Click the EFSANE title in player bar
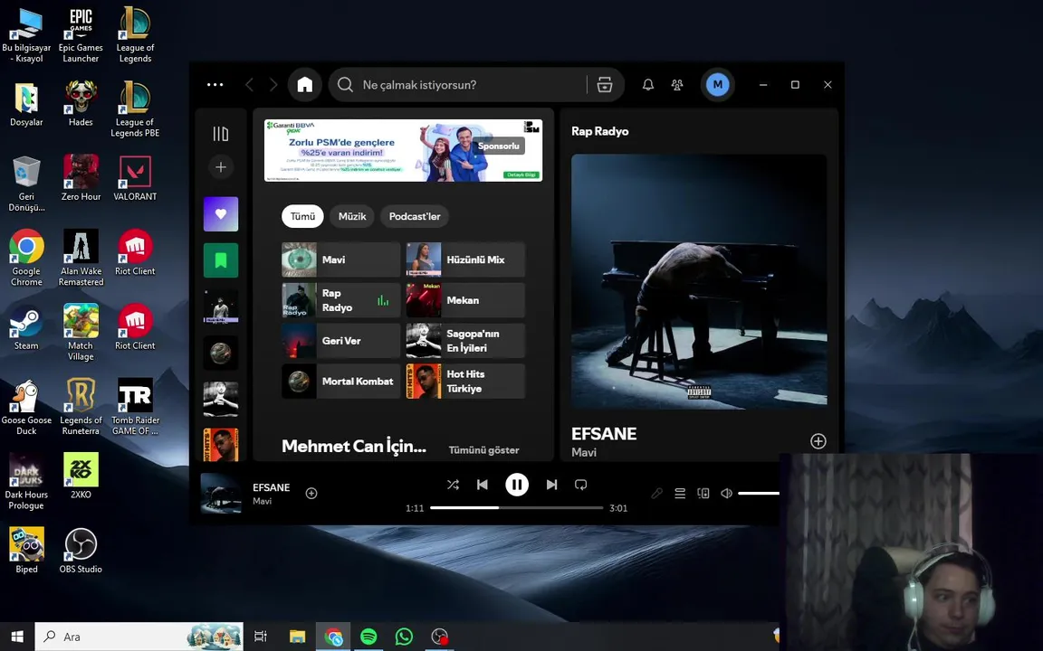The image size is (1043, 651). click(x=272, y=487)
